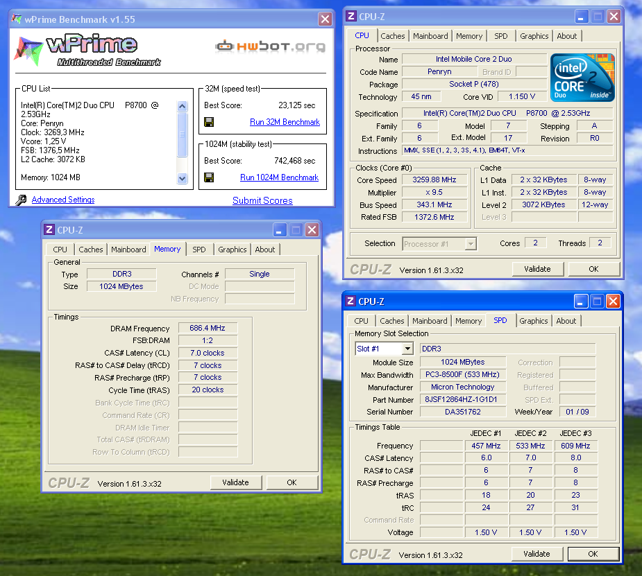The height and width of the screenshot is (576, 642).
Task: Click the CPU List scrollbar thumb
Action: (183, 134)
